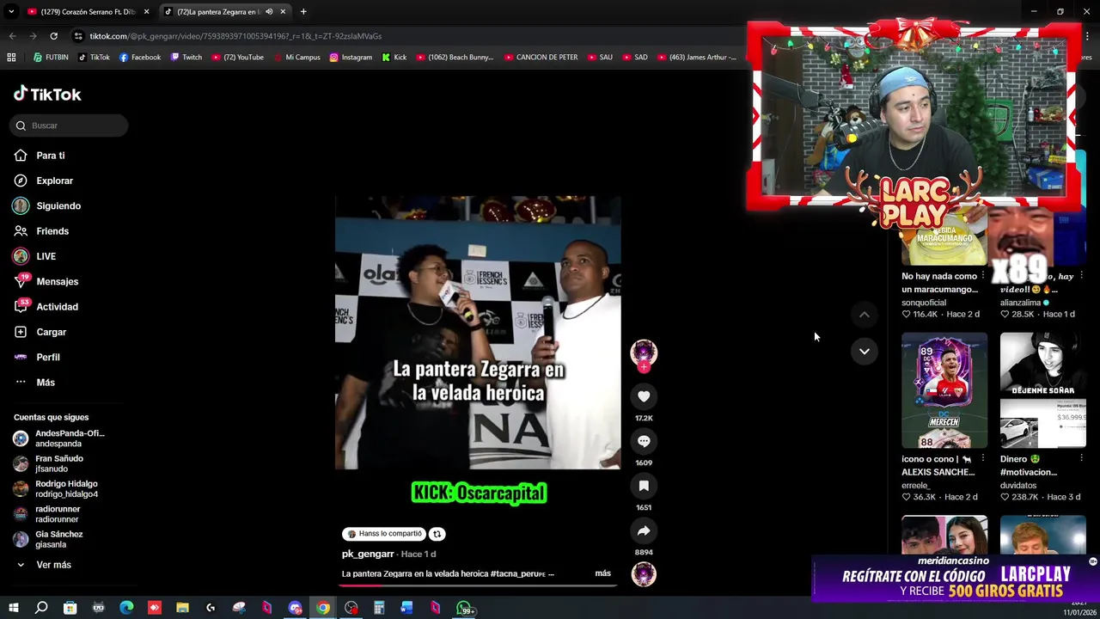Like the video with the heart icon

point(644,396)
